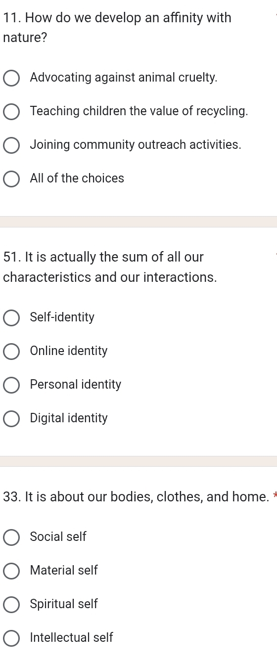
Task: Click the 'All of the choices' label text
Action: [77, 178]
